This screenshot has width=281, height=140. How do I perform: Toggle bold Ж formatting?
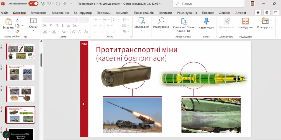pyautogui.click(x=45, y=26)
